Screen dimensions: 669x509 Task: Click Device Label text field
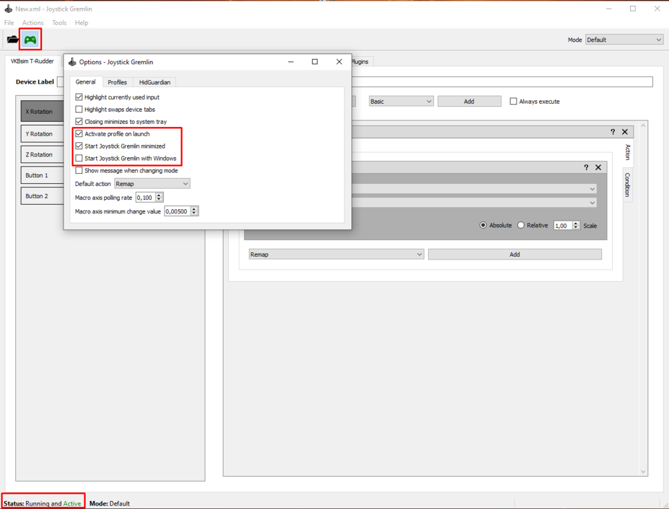coord(502,82)
